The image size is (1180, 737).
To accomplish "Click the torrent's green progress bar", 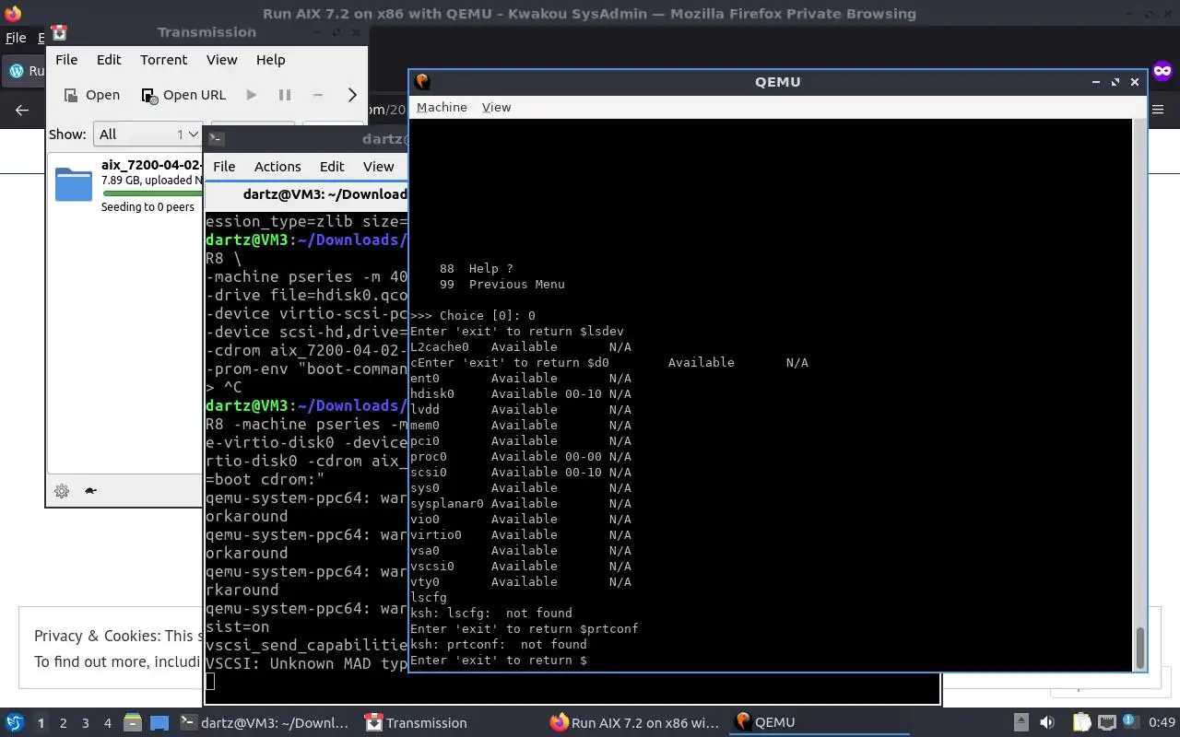I will tap(152, 193).
